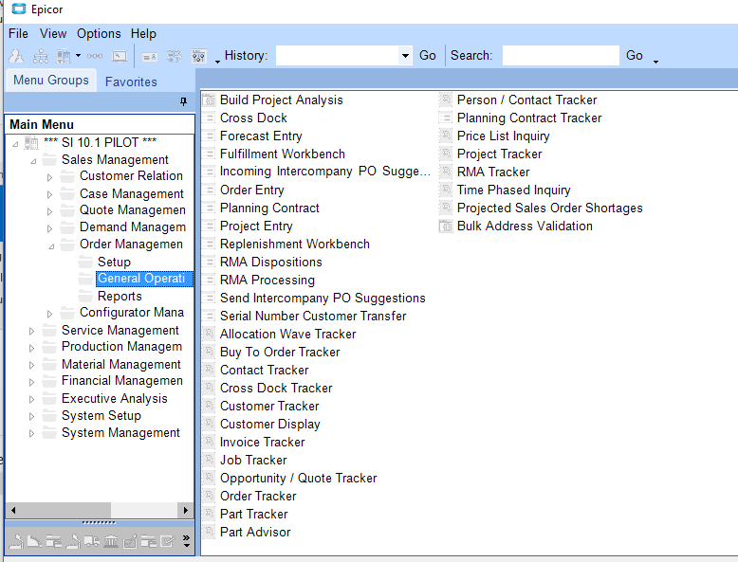Open the Help menu
The height and width of the screenshot is (562, 738).
(x=143, y=34)
